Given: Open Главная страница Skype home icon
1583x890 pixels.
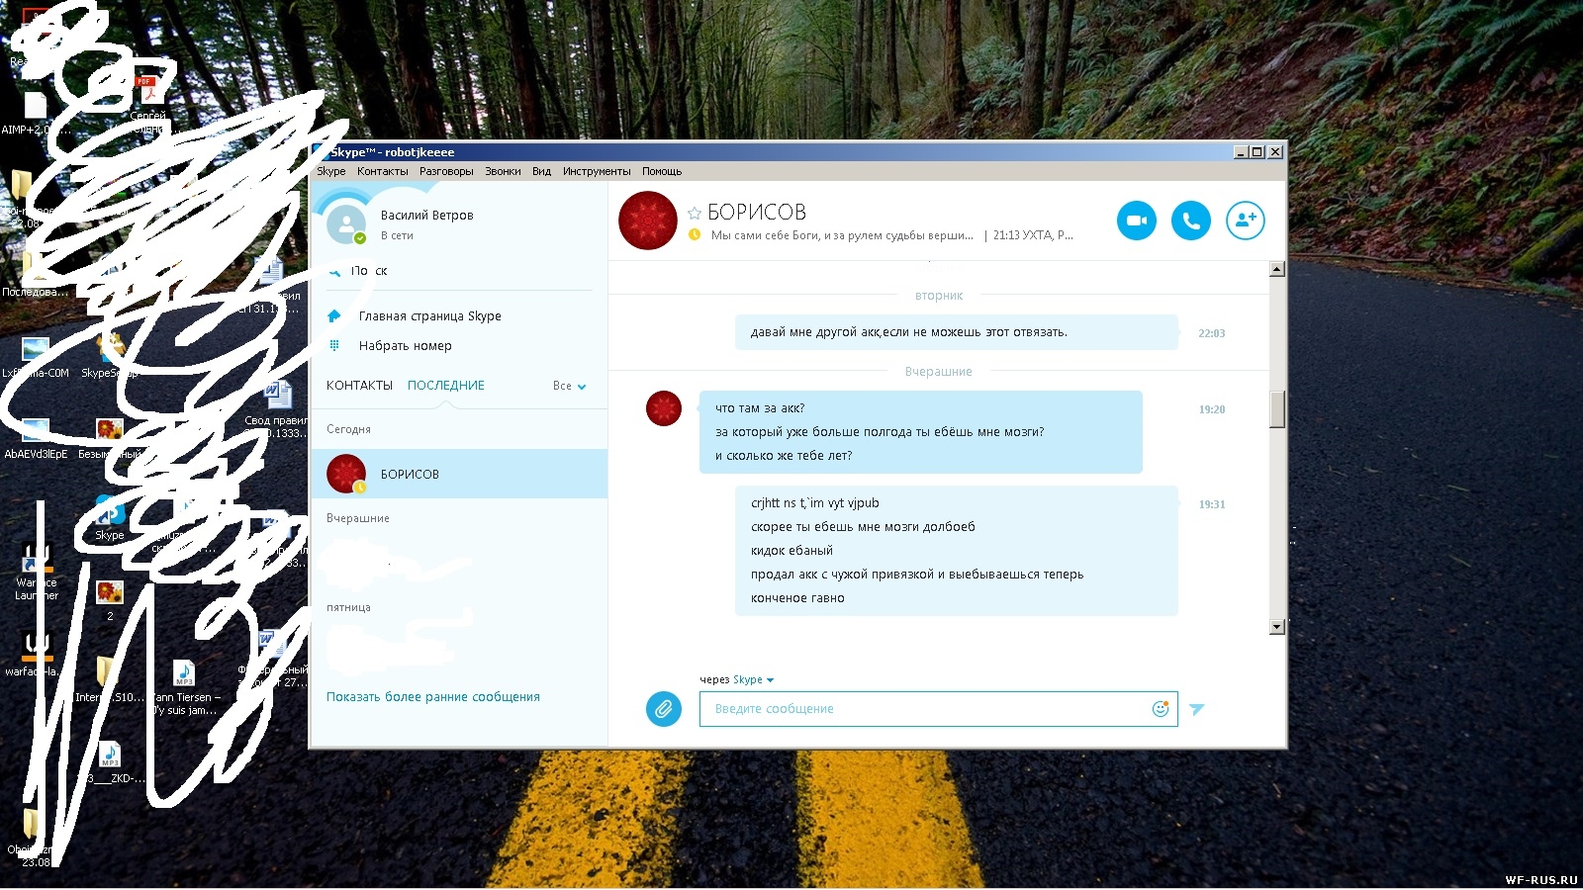Looking at the screenshot, I should coord(334,316).
